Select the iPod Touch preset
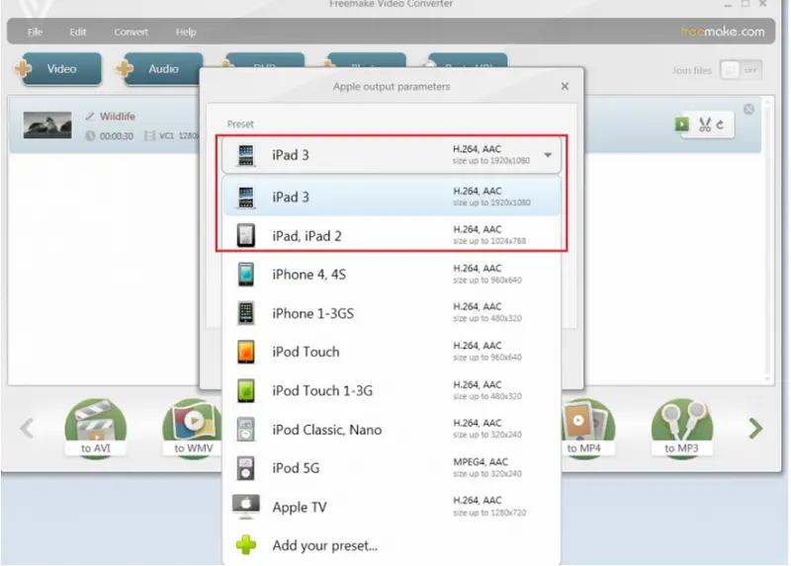 pos(392,352)
